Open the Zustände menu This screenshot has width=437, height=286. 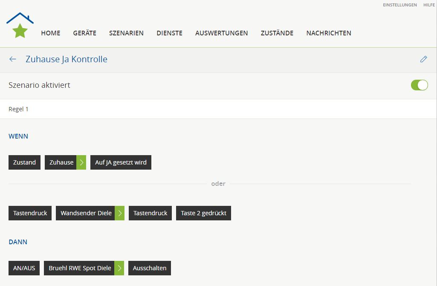pos(277,33)
